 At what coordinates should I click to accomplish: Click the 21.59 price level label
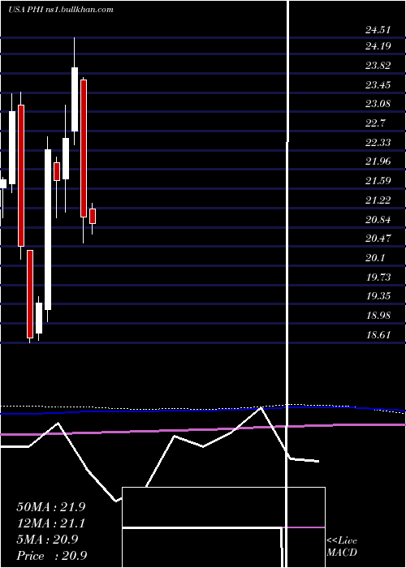click(378, 180)
